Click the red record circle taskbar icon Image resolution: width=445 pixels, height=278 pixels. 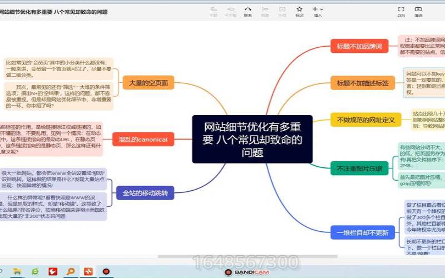coord(106,271)
